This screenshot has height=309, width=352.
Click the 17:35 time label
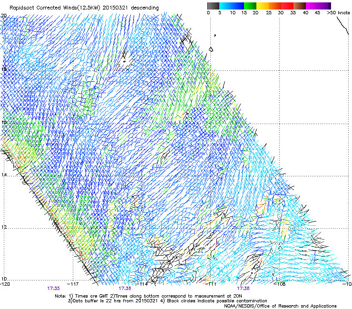[53, 289]
